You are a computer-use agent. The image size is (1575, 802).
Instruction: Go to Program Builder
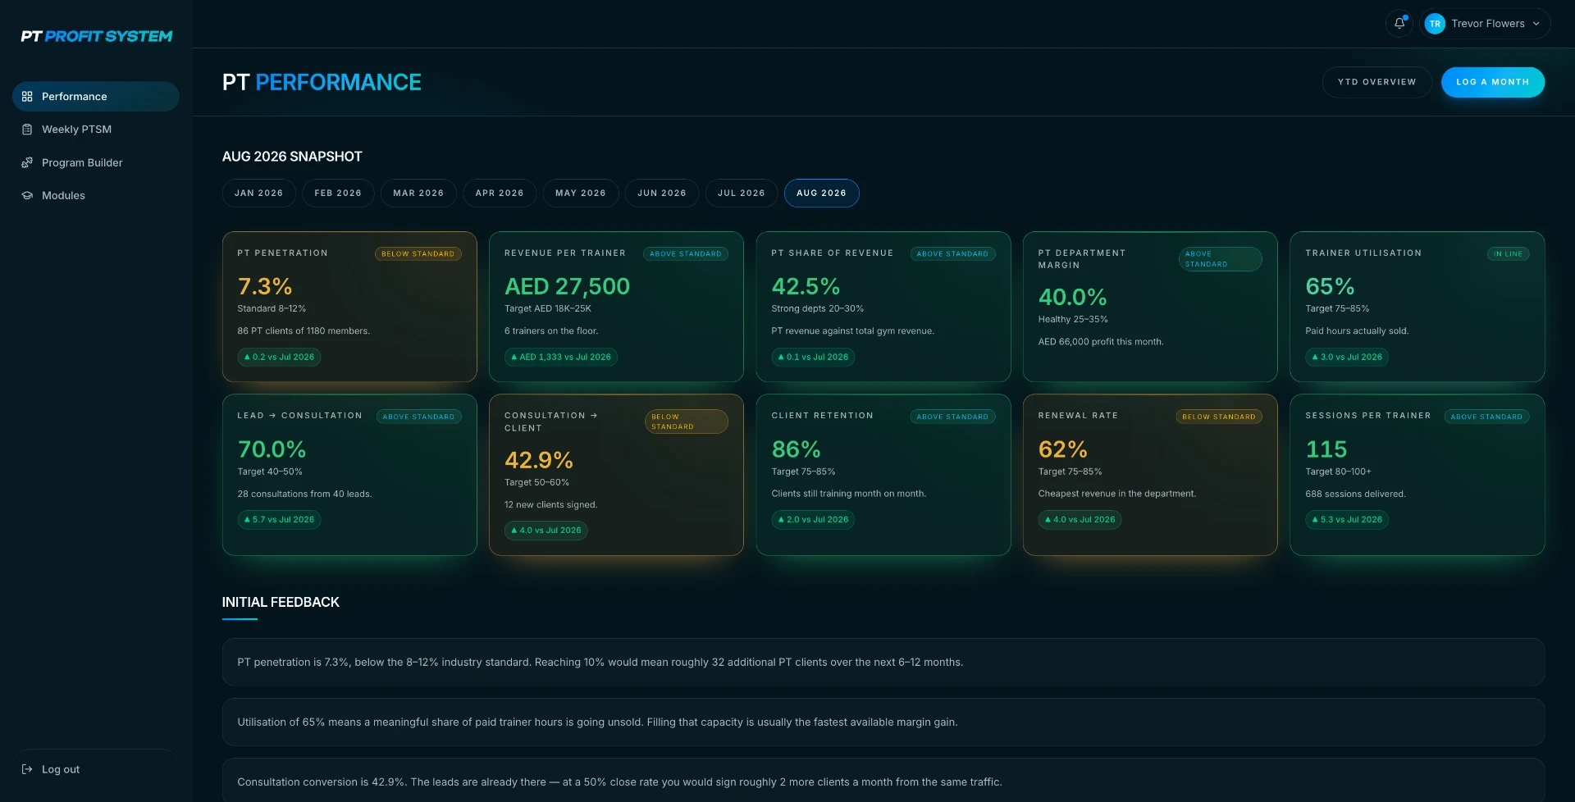95,162
